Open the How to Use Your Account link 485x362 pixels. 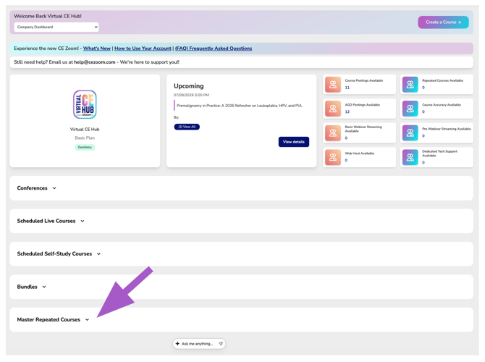(143, 49)
